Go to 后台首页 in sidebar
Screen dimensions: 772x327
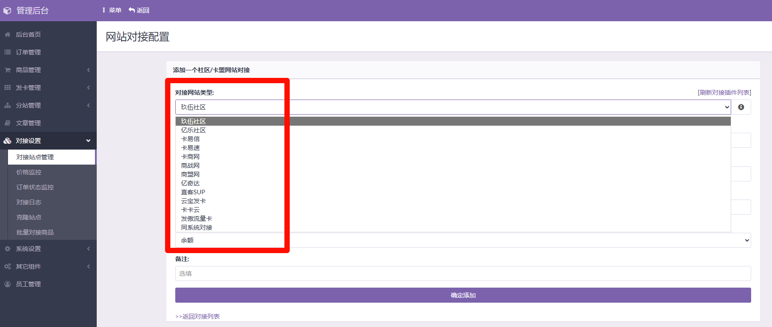tap(48, 35)
